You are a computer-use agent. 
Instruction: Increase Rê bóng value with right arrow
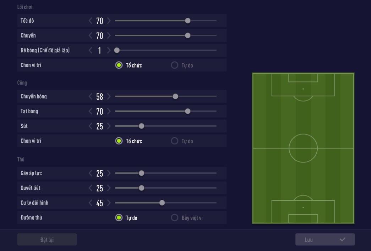(109, 51)
